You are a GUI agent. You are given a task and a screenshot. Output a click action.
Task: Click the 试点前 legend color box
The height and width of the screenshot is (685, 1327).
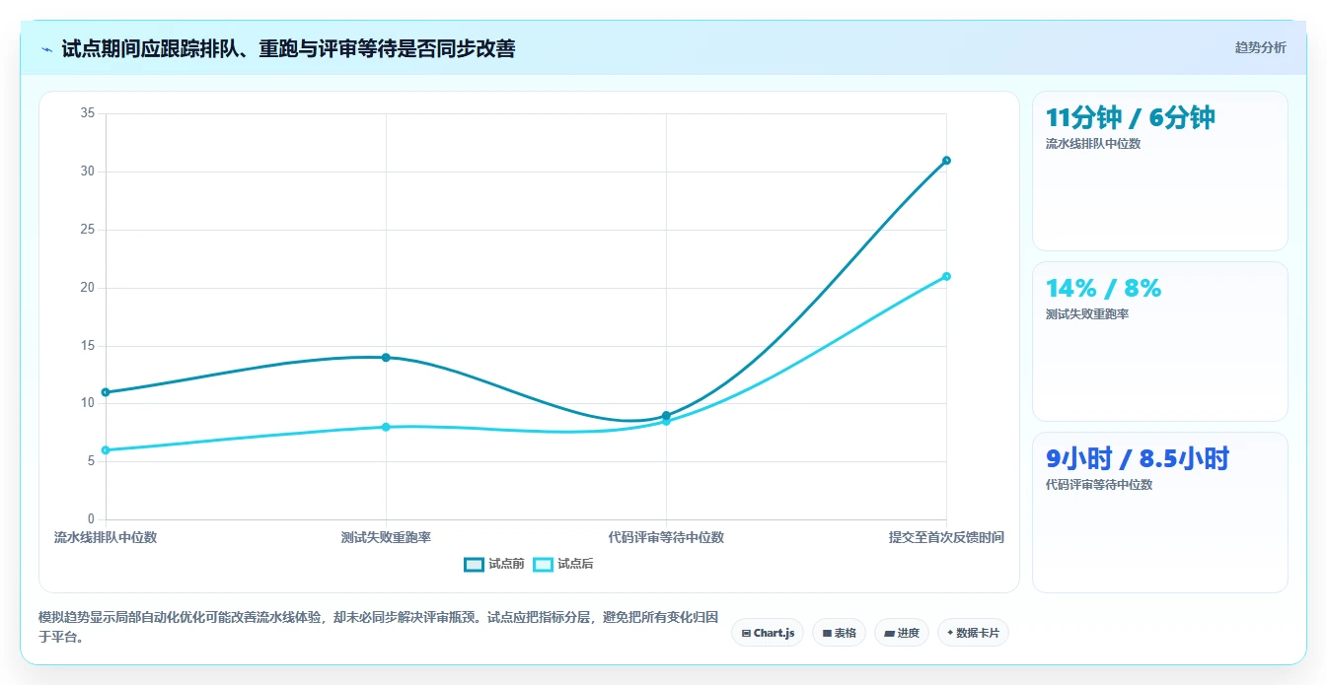(x=474, y=564)
